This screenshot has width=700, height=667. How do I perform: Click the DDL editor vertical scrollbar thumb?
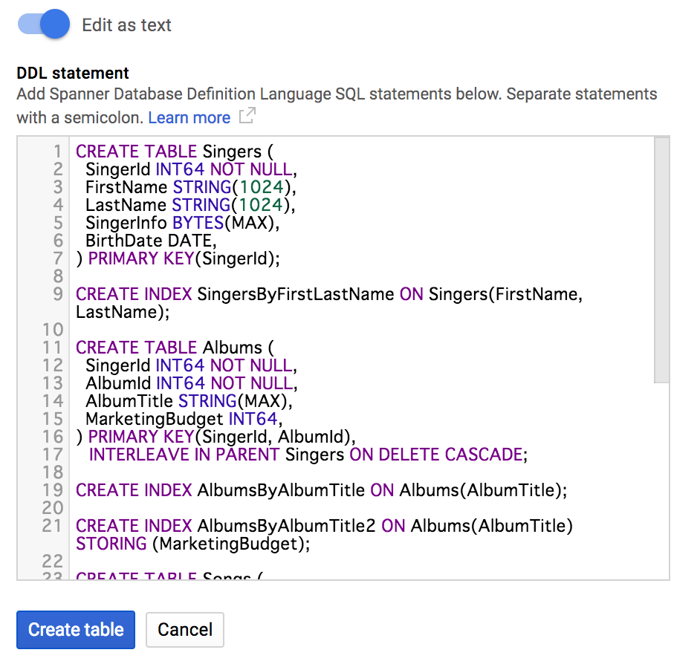(x=661, y=260)
